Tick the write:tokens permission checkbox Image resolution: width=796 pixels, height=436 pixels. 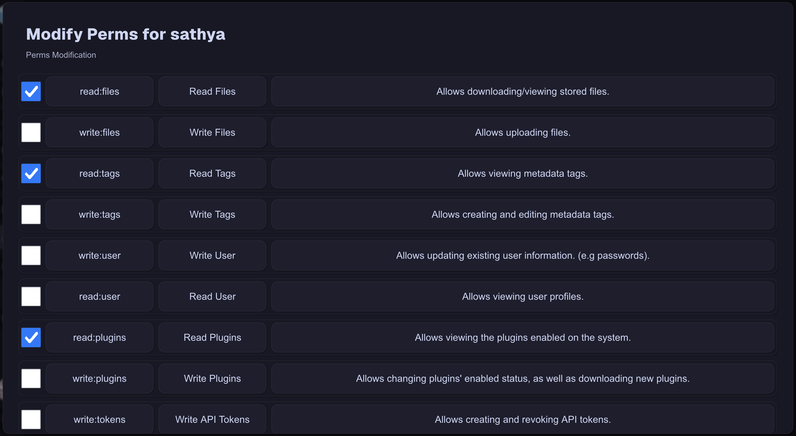31,419
